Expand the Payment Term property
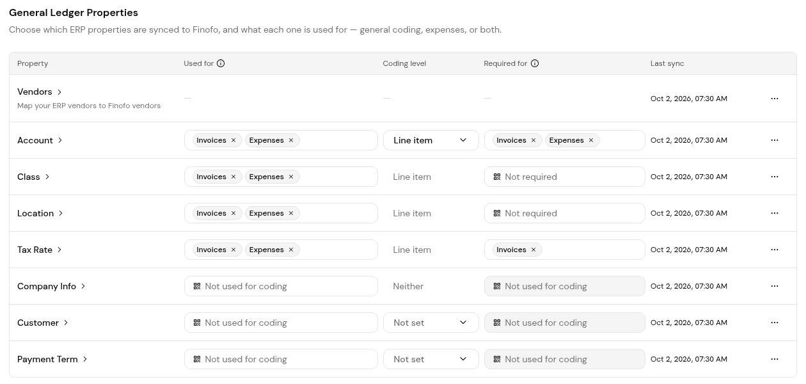 pos(85,359)
